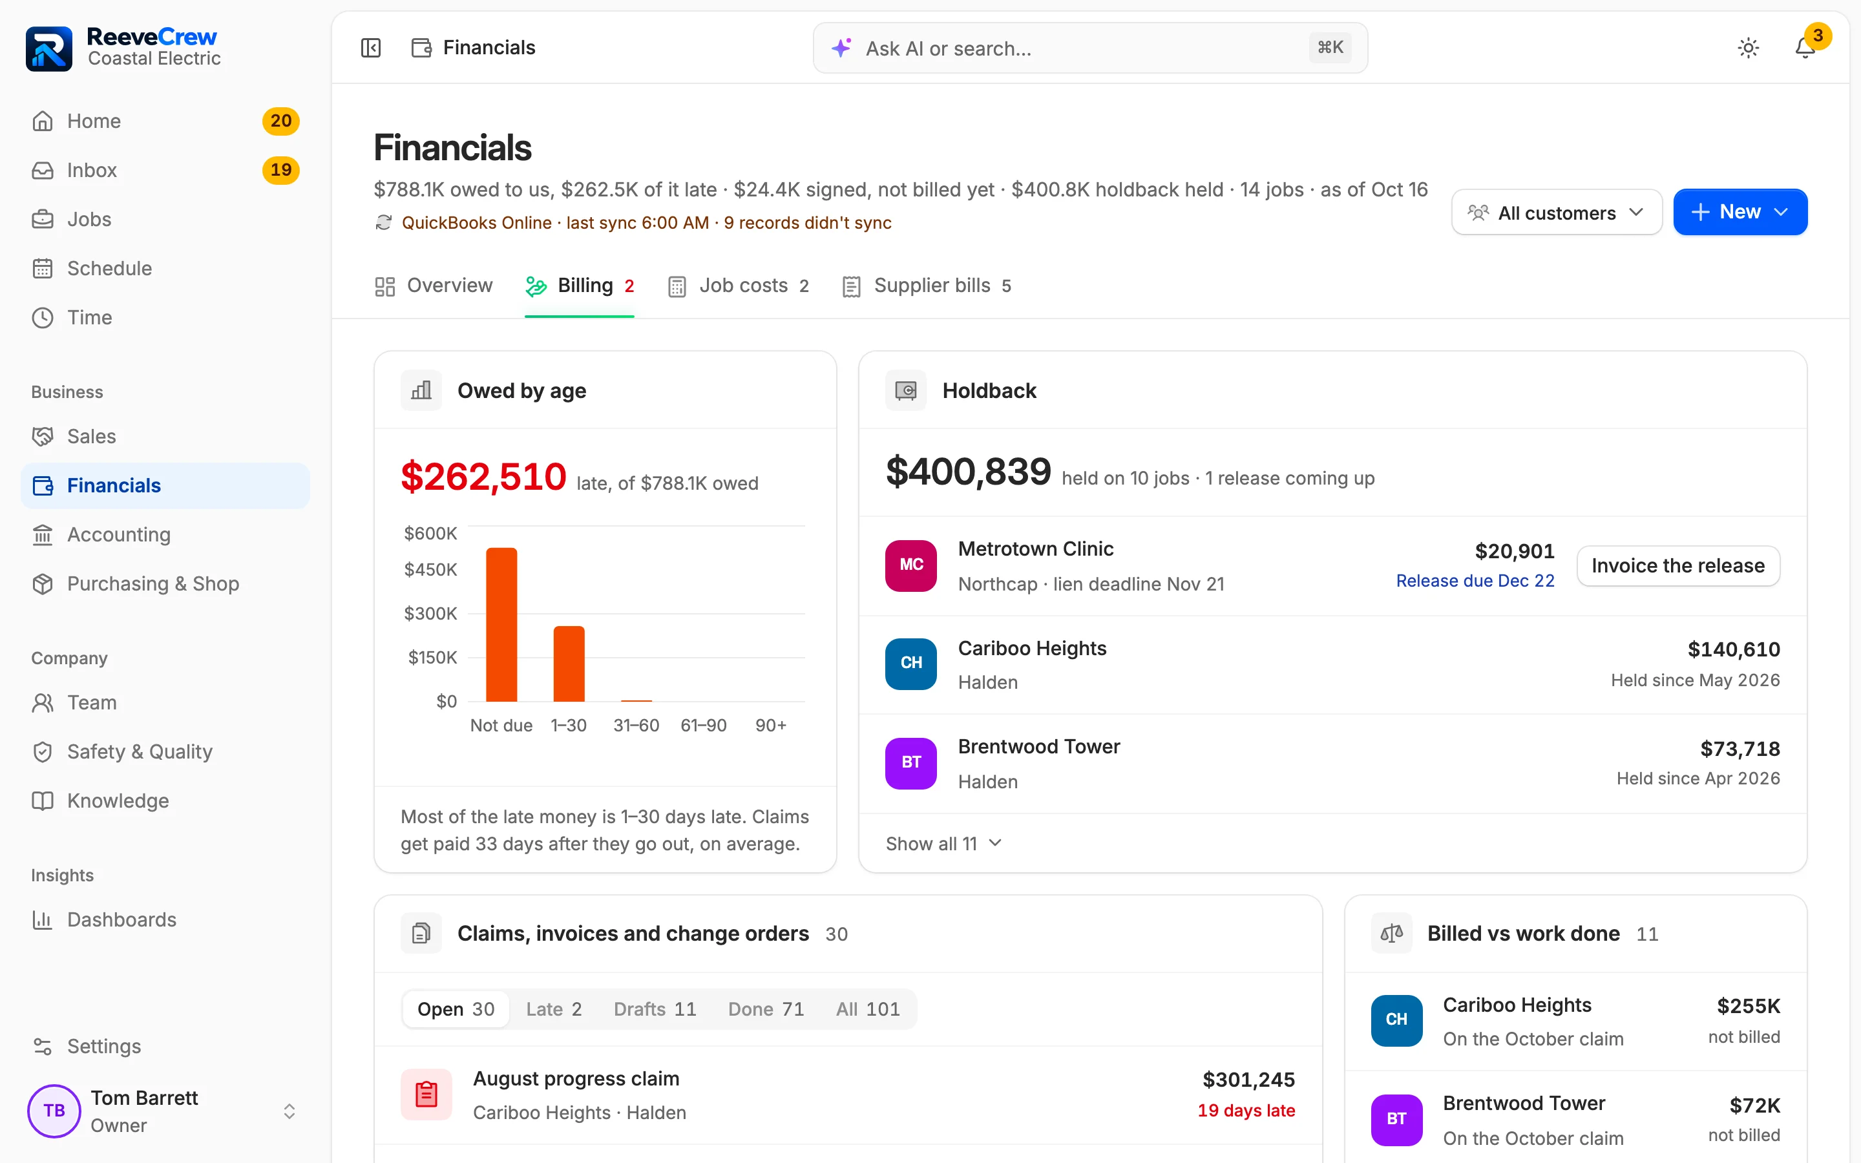This screenshot has width=1861, height=1163.
Task: Open Dashboards under Insights
Action: click(x=165, y=919)
